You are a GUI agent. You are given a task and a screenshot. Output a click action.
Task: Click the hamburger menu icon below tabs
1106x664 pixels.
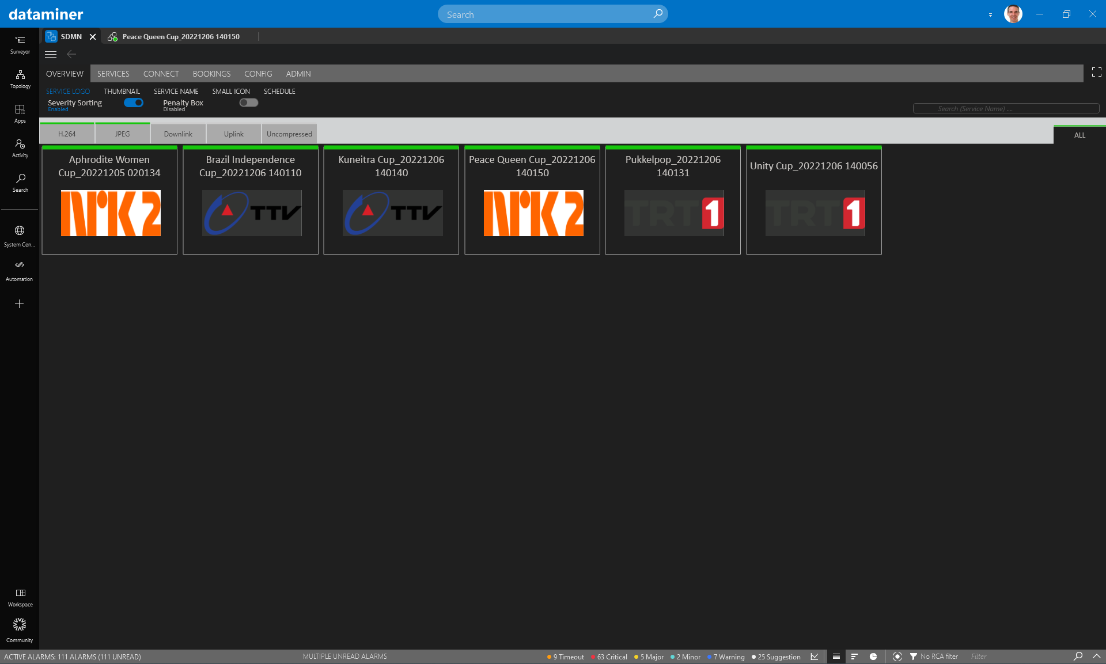(51, 54)
